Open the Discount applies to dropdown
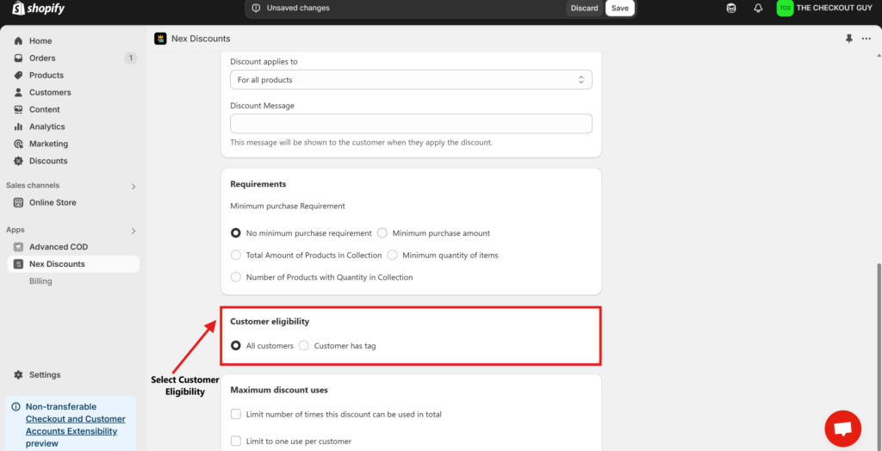The height and width of the screenshot is (451, 882). (411, 80)
